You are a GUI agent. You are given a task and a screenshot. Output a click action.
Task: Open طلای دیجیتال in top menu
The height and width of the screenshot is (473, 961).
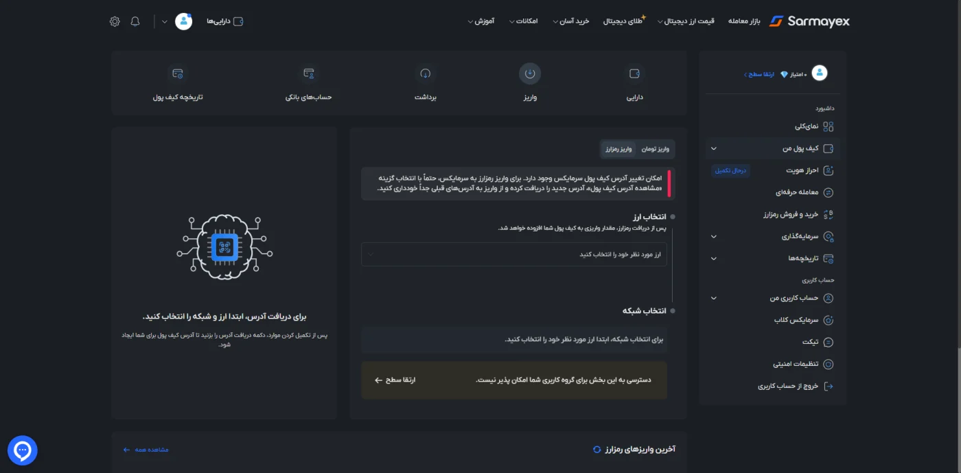[x=625, y=21]
